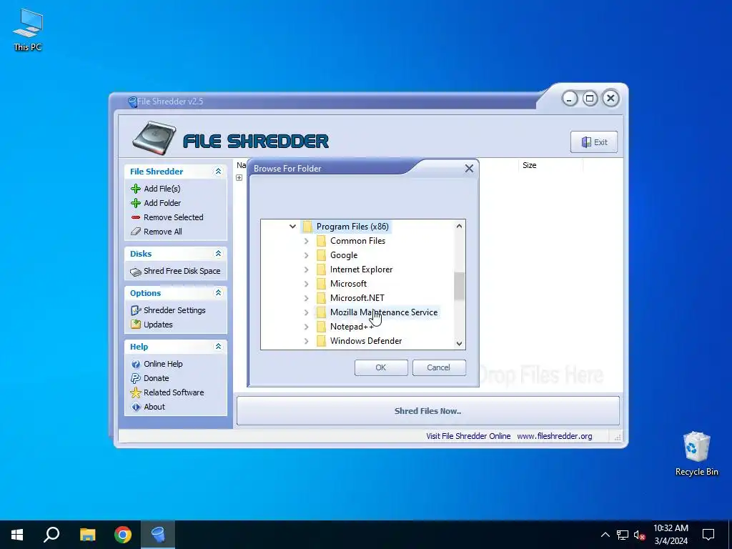Click the Exit button
The height and width of the screenshot is (549, 732).
click(x=594, y=142)
